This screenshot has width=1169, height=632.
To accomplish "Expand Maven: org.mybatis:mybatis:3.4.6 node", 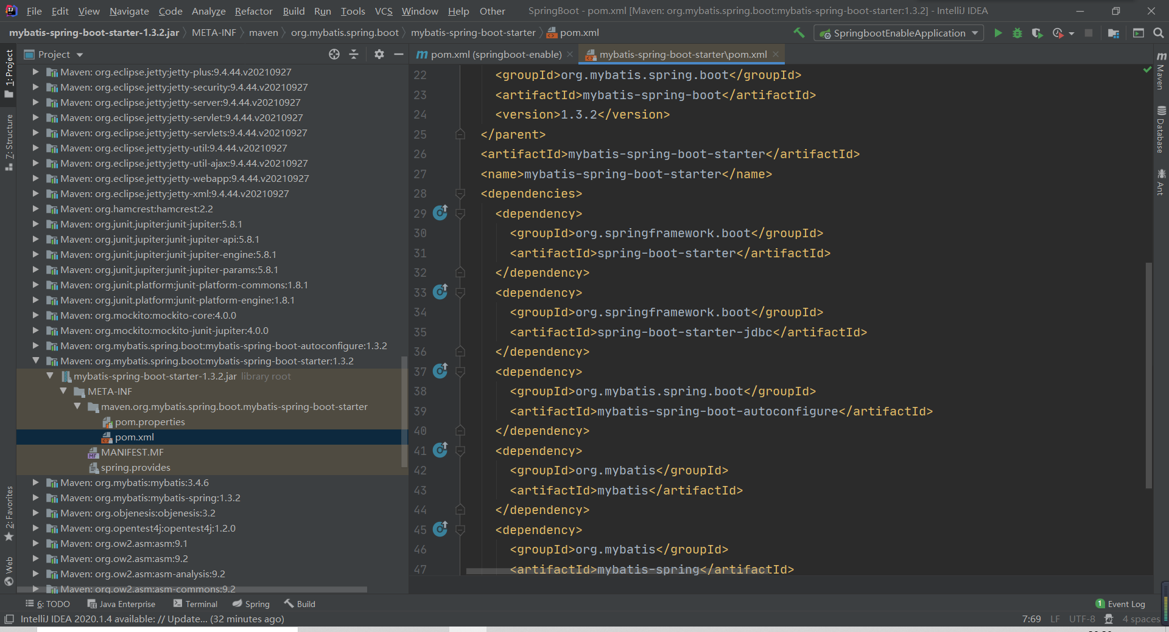I will tap(35, 482).
